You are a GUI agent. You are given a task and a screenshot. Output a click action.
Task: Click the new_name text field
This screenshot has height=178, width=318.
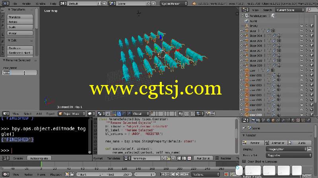(x=19, y=73)
